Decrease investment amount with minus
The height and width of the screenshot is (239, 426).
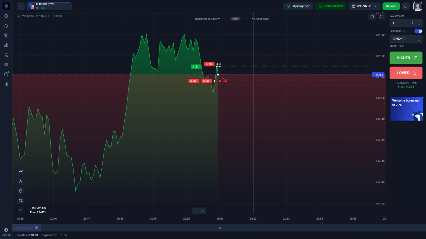(419, 25)
